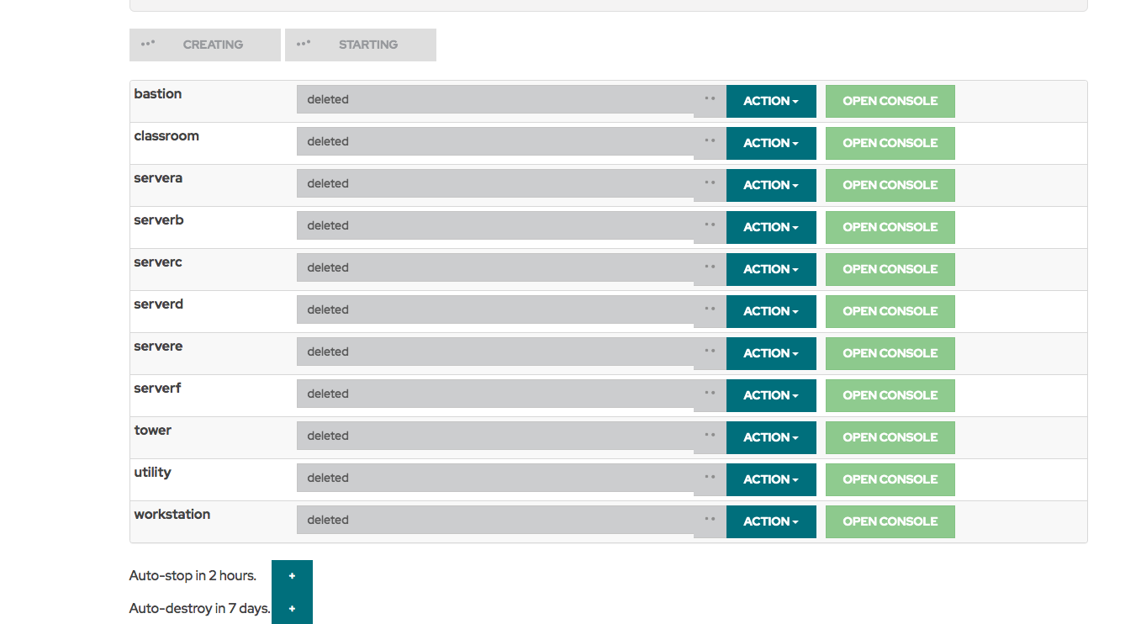This screenshot has height=624, width=1141.
Task: Launch console for serverb
Action: point(890,227)
